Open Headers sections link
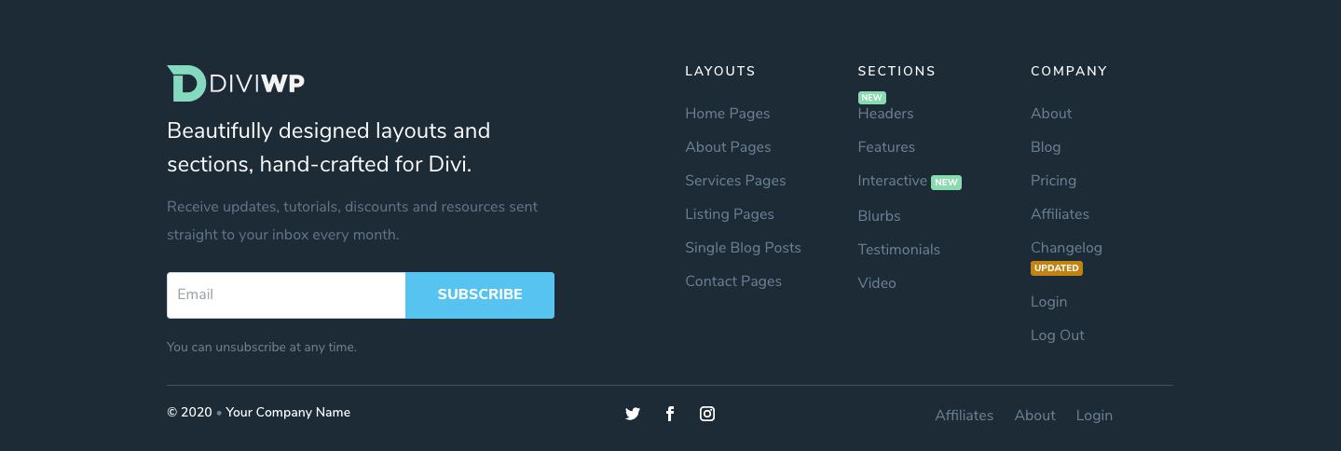 pos(885,114)
